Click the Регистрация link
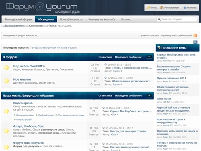 tap(172, 8)
